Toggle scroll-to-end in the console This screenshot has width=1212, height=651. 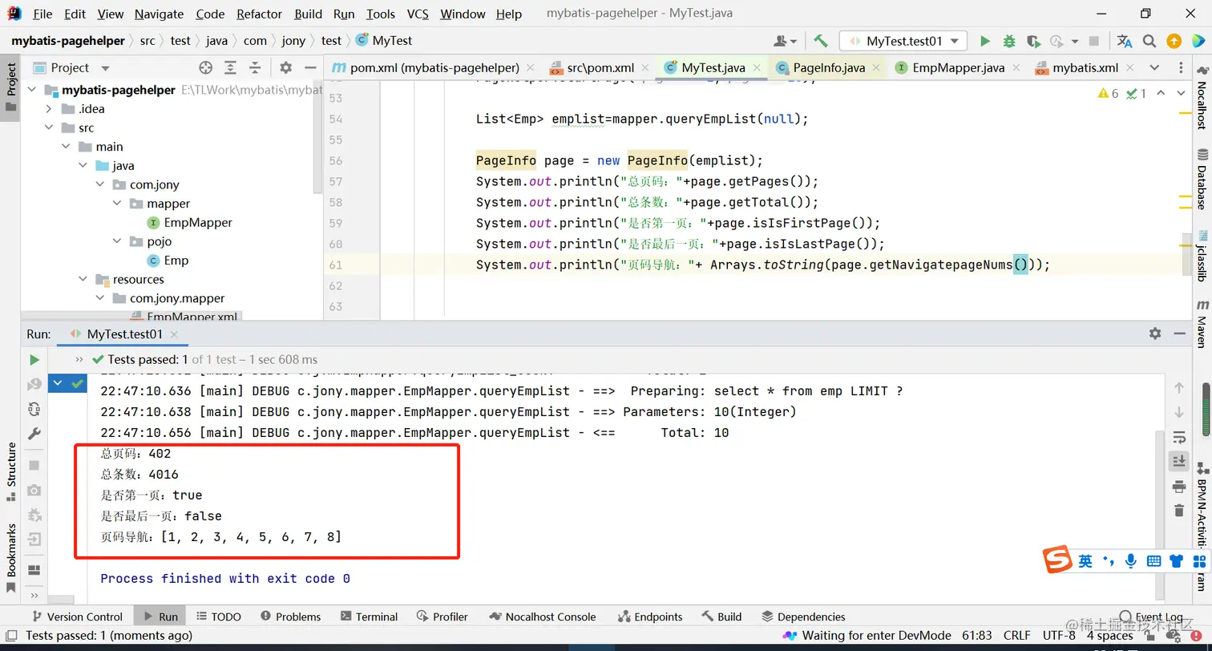click(1179, 461)
